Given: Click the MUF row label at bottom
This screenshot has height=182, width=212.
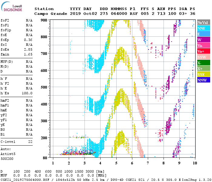Looking at the screenshot, I should [4, 176].
